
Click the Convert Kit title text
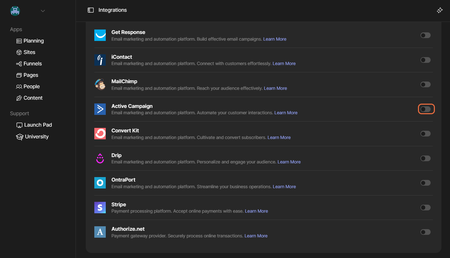pos(125,131)
